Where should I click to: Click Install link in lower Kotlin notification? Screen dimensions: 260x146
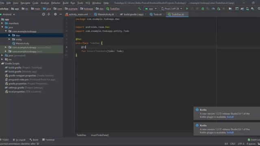click(230, 133)
